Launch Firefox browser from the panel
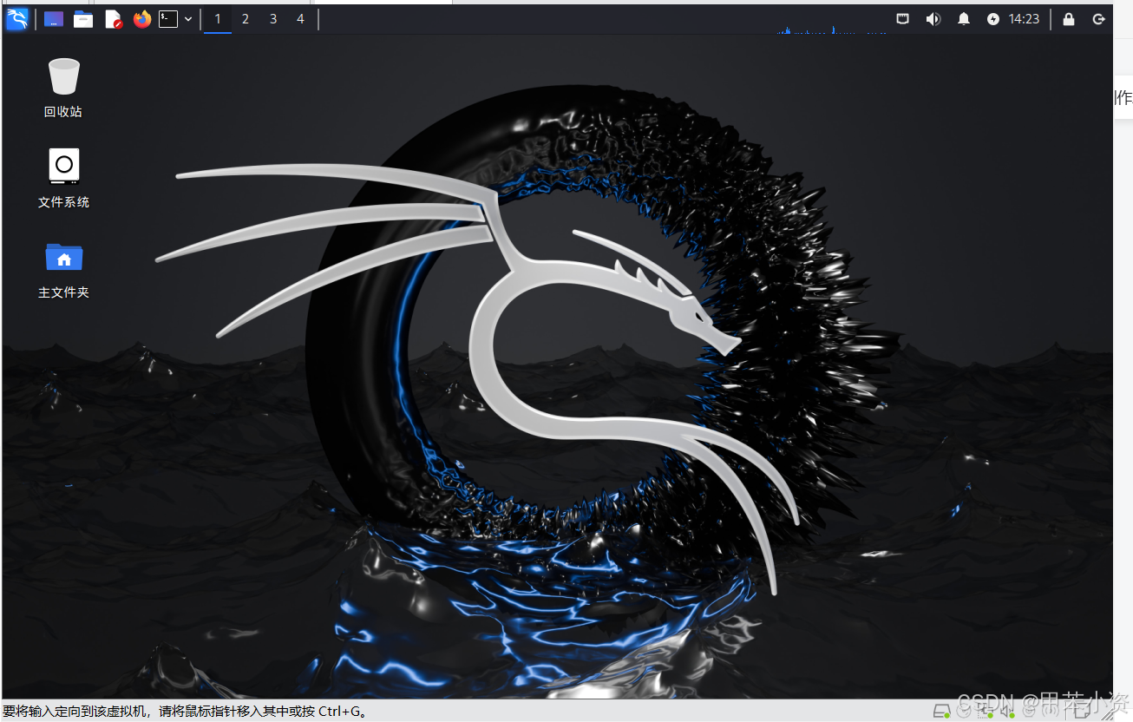 142,19
